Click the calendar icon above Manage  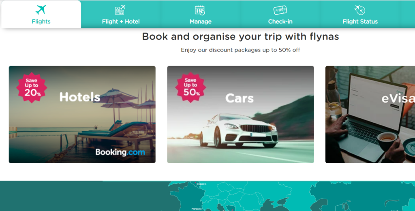[200, 10]
